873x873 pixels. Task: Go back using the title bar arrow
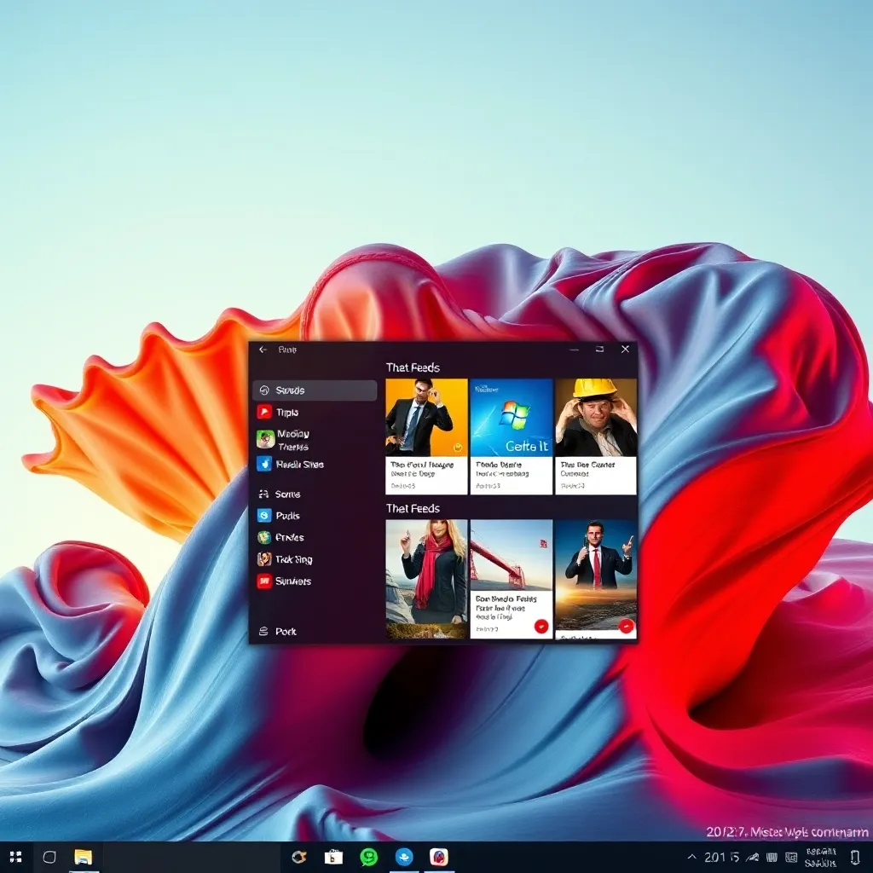pos(263,350)
